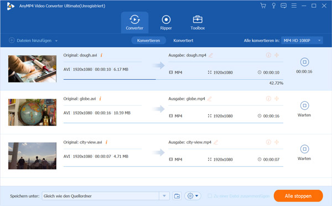Show info for city-view.avi original file
The width and height of the screenshot is (332, 206).
[x=106, y=142]
